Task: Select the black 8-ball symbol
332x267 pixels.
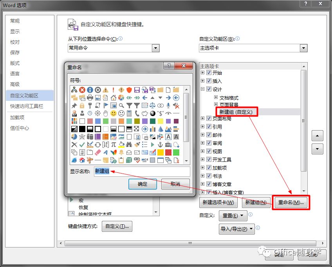Action: [x=152, y=113]
